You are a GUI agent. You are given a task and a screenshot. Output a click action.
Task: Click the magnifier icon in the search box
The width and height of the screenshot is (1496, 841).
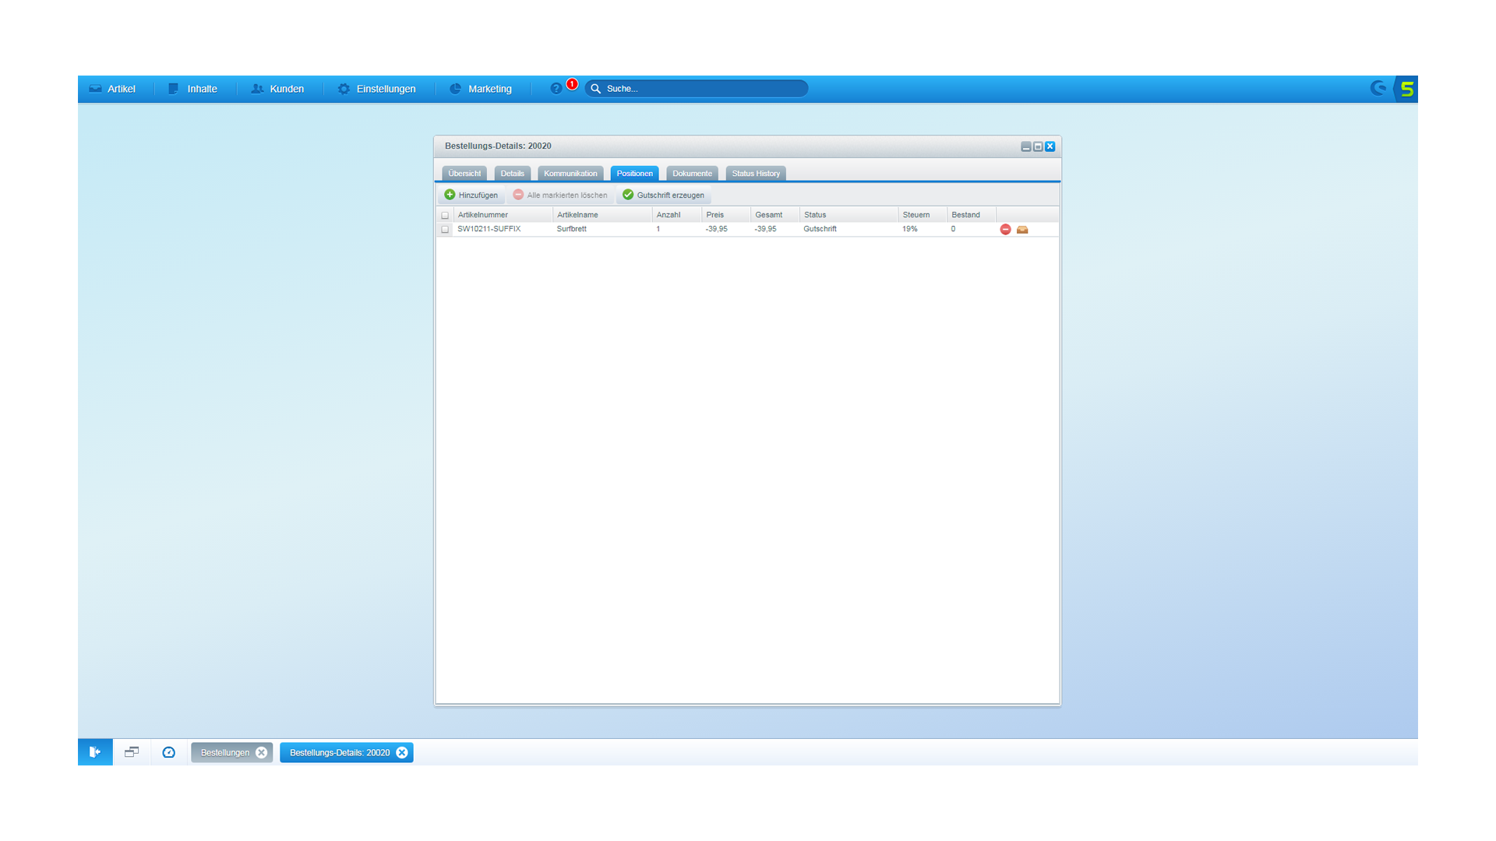(x=596, y=89)
